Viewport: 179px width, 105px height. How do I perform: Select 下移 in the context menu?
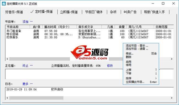click(141, 73)
